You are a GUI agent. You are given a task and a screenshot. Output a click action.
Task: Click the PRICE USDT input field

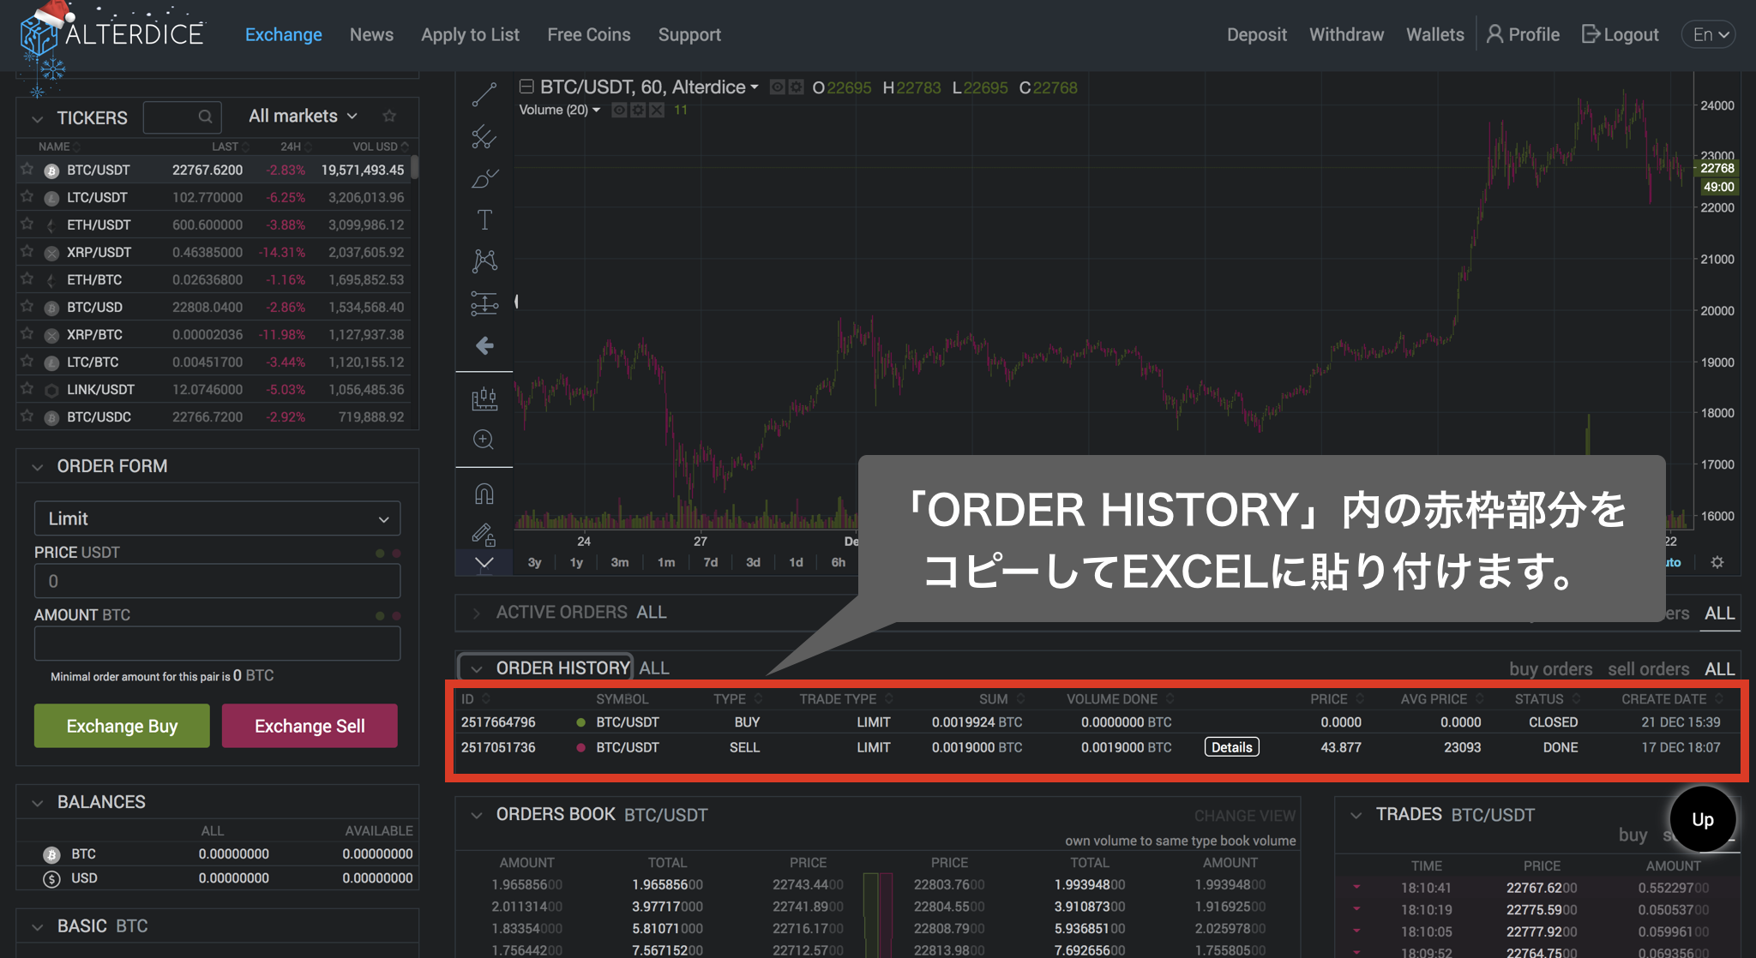(x=217, y=581)
